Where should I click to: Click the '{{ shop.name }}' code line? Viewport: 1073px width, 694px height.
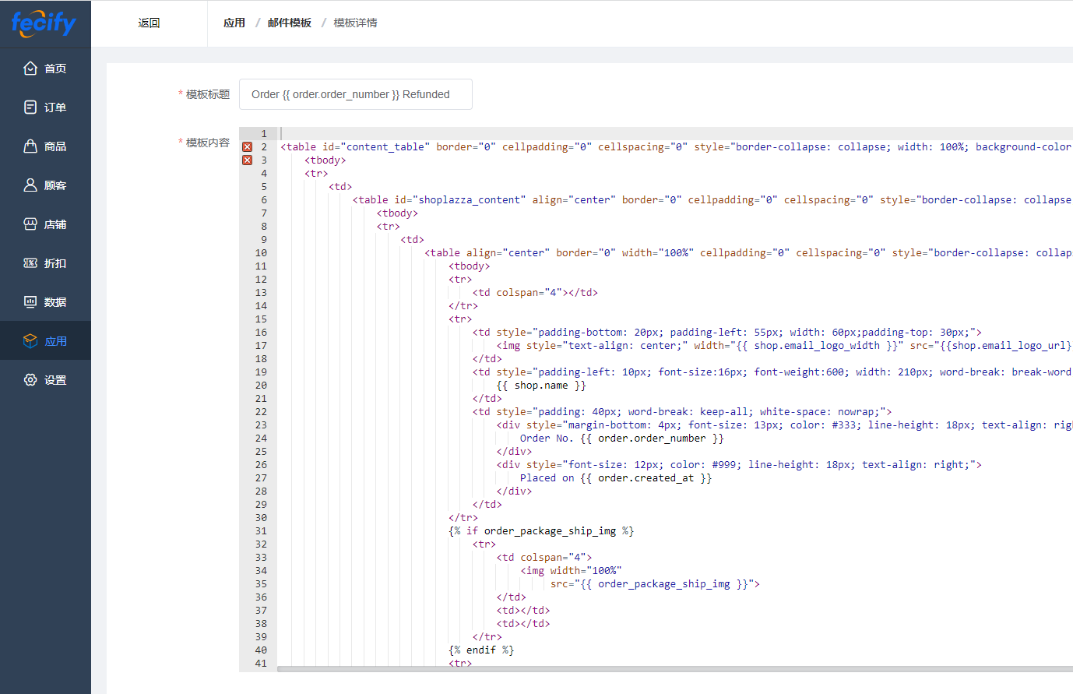point(541,386)
